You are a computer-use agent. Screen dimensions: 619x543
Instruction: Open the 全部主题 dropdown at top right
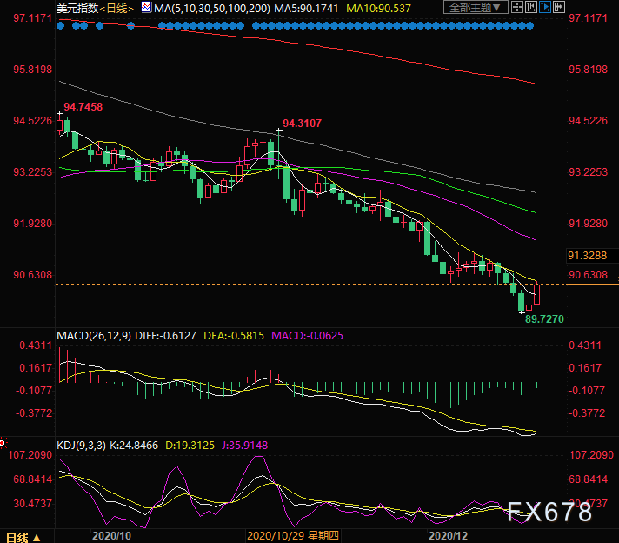coord(475,8)
